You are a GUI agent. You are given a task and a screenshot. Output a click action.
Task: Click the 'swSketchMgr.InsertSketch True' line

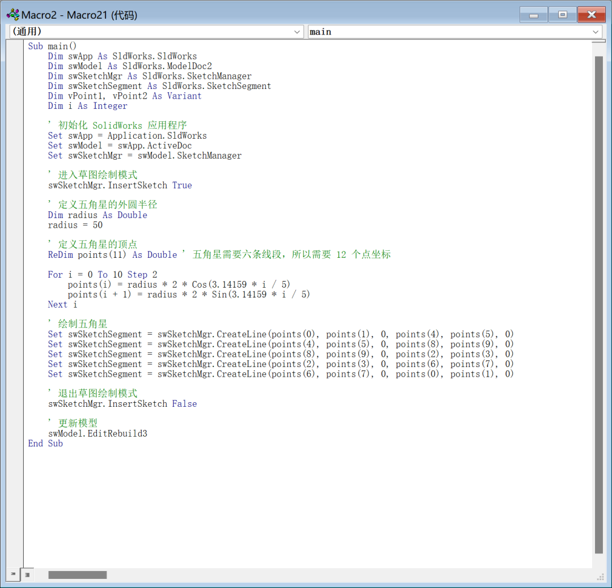(120, 185)
